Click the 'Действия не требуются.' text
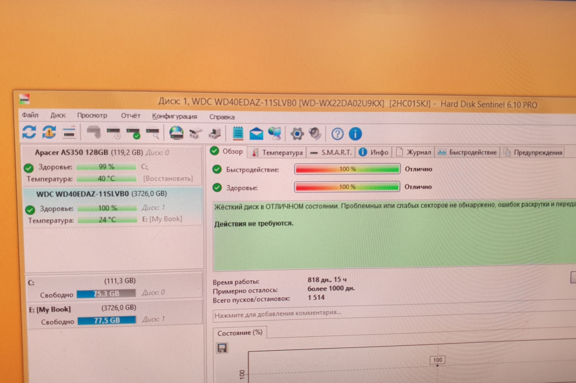576x383 pixels. (x=254, y=223)
